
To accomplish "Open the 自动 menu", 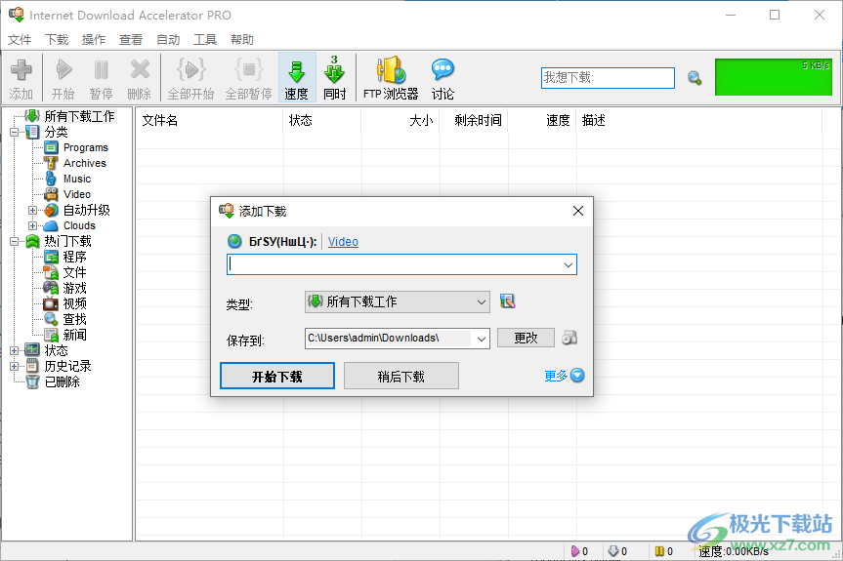I will pyautogui.click(x=168, y=40).
